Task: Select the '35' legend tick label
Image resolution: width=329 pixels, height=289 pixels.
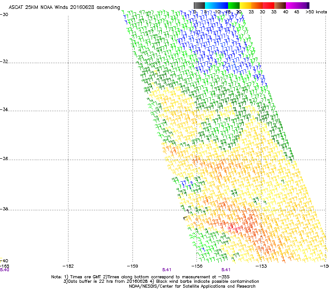Action: (274, 12)
